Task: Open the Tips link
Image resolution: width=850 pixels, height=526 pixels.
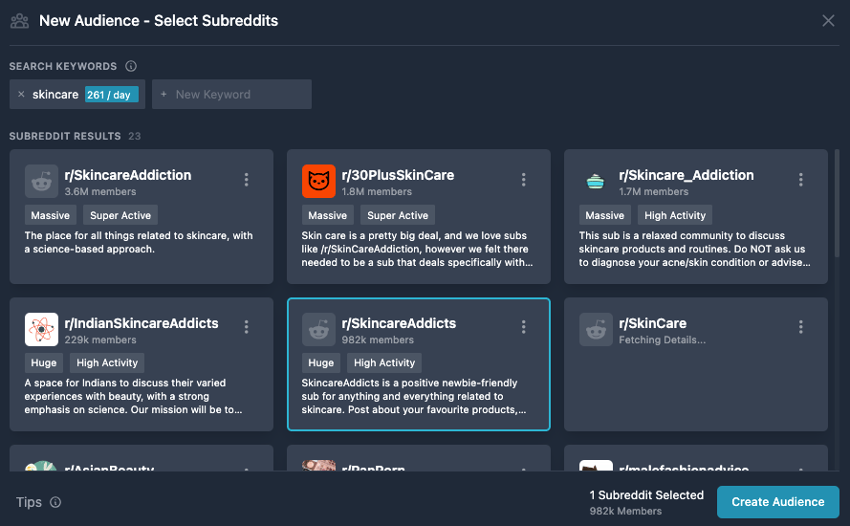Action: pos(29,502)
